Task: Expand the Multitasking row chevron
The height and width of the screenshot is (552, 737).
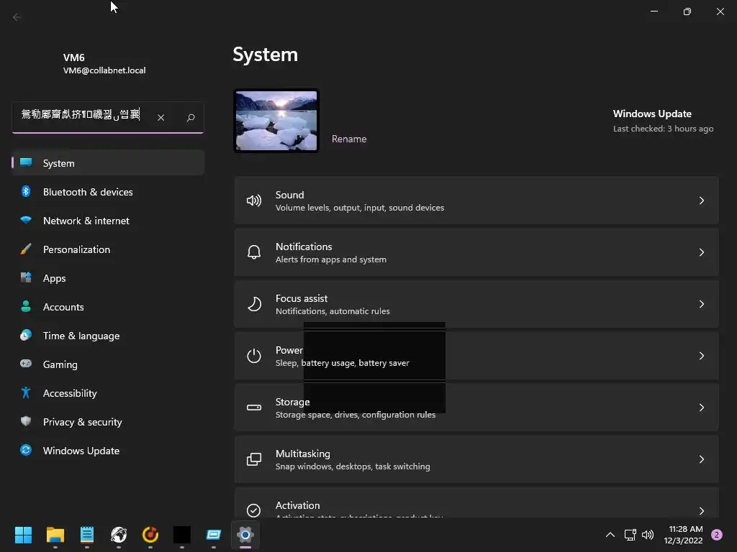Action: [701, 459]
